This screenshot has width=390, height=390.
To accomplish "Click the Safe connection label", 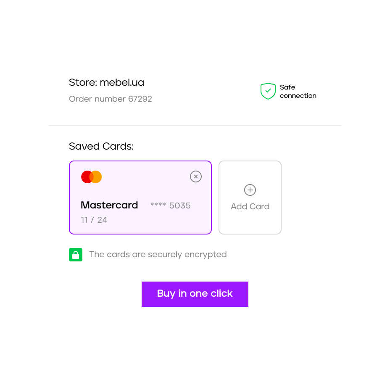I will (298, 91).
